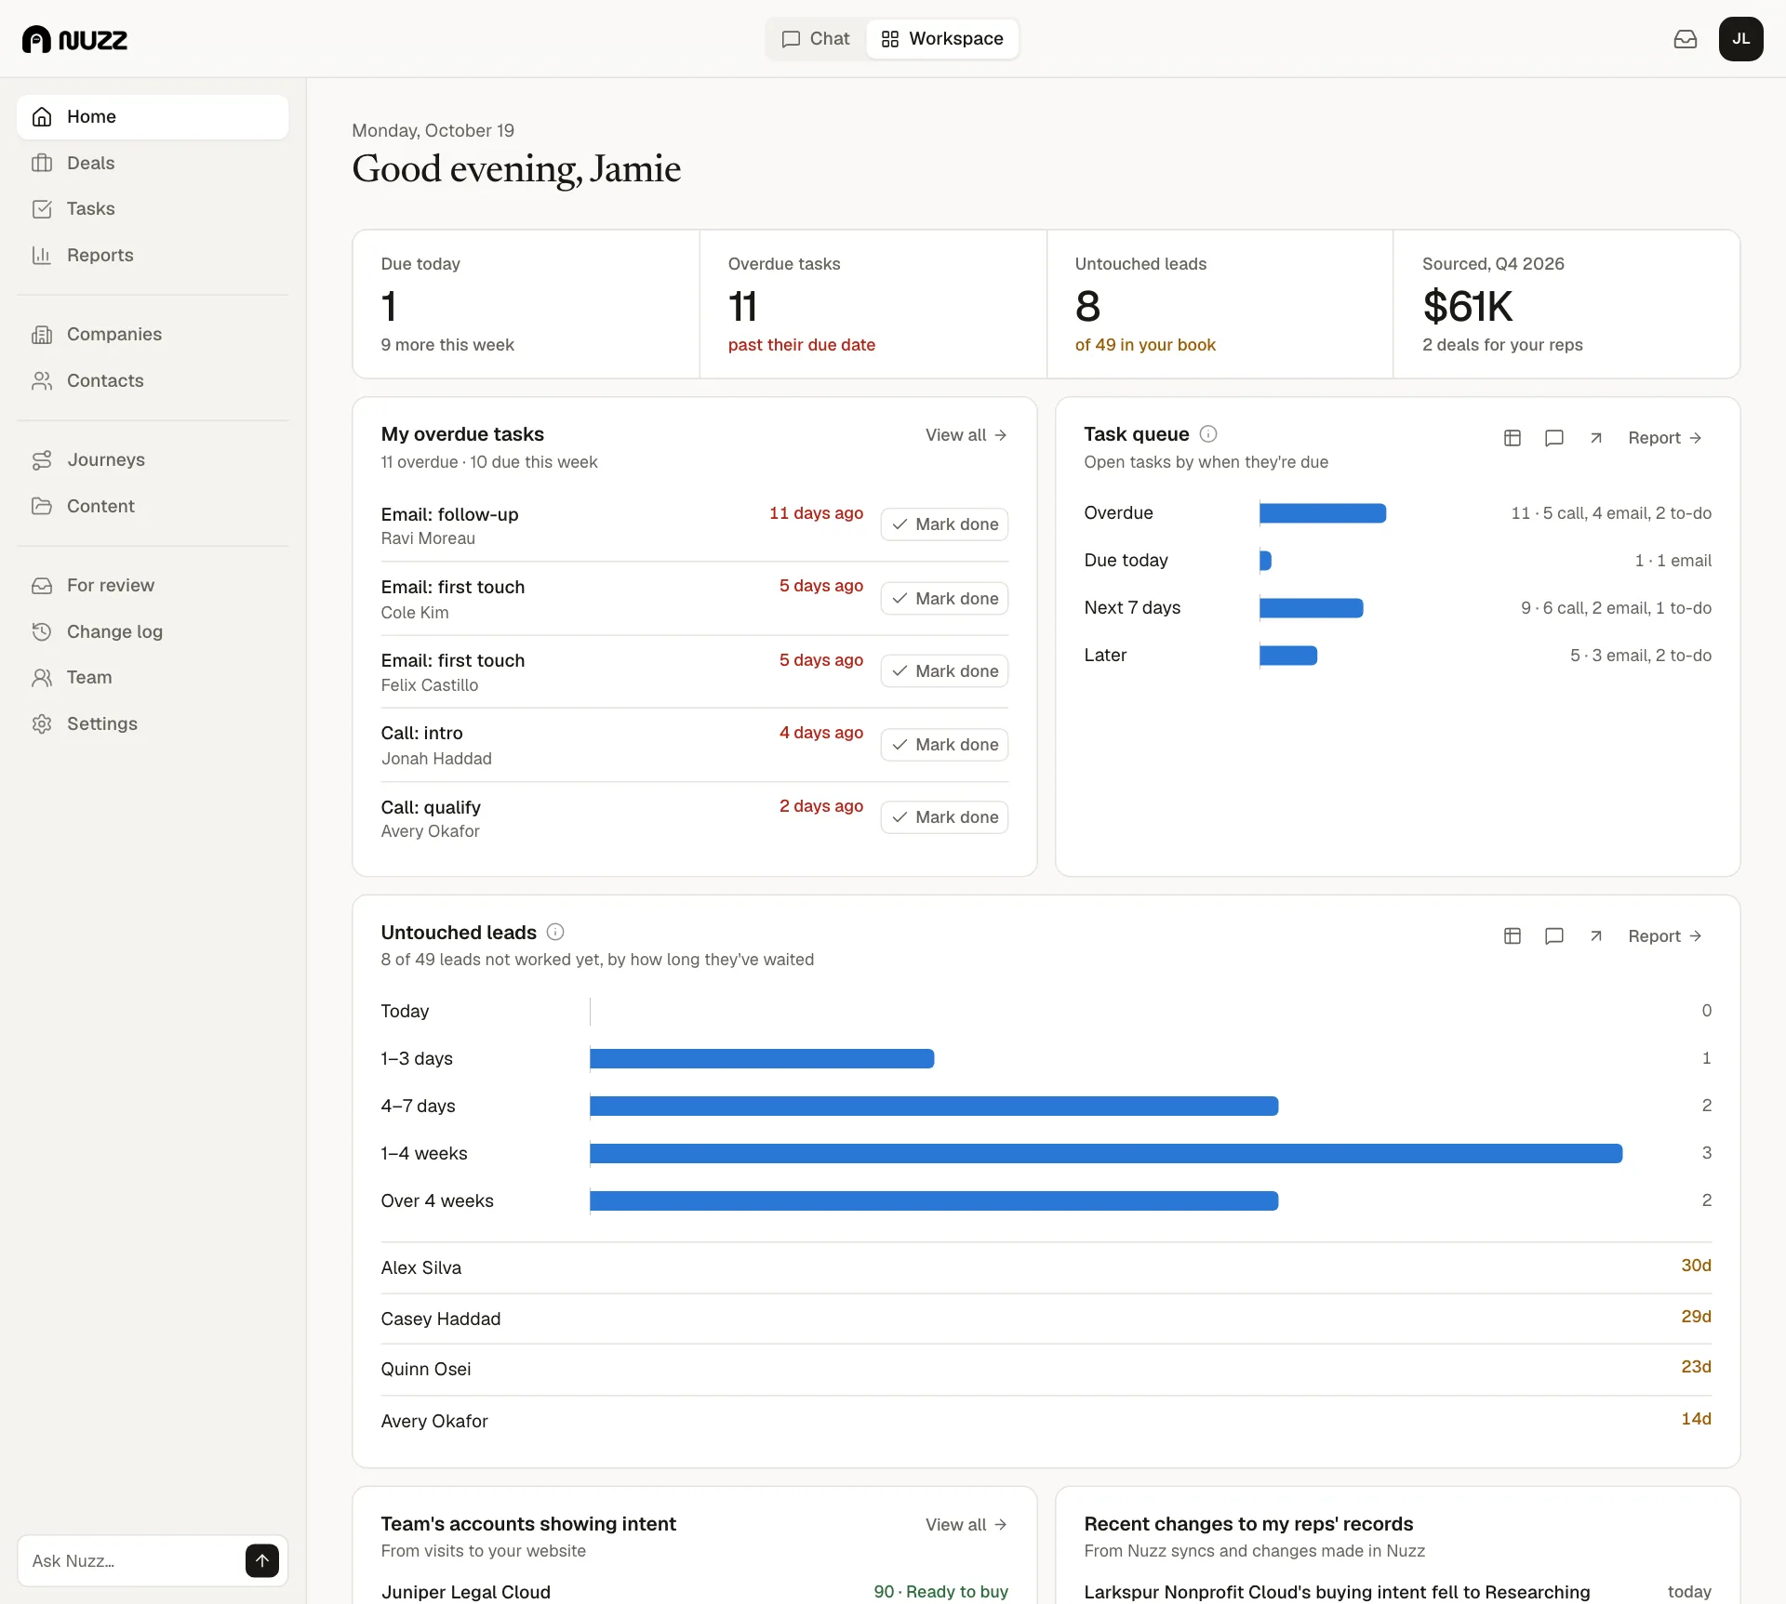Mark done Avery Okafor qualify call

pyautogui.click(x=944, y=817)
